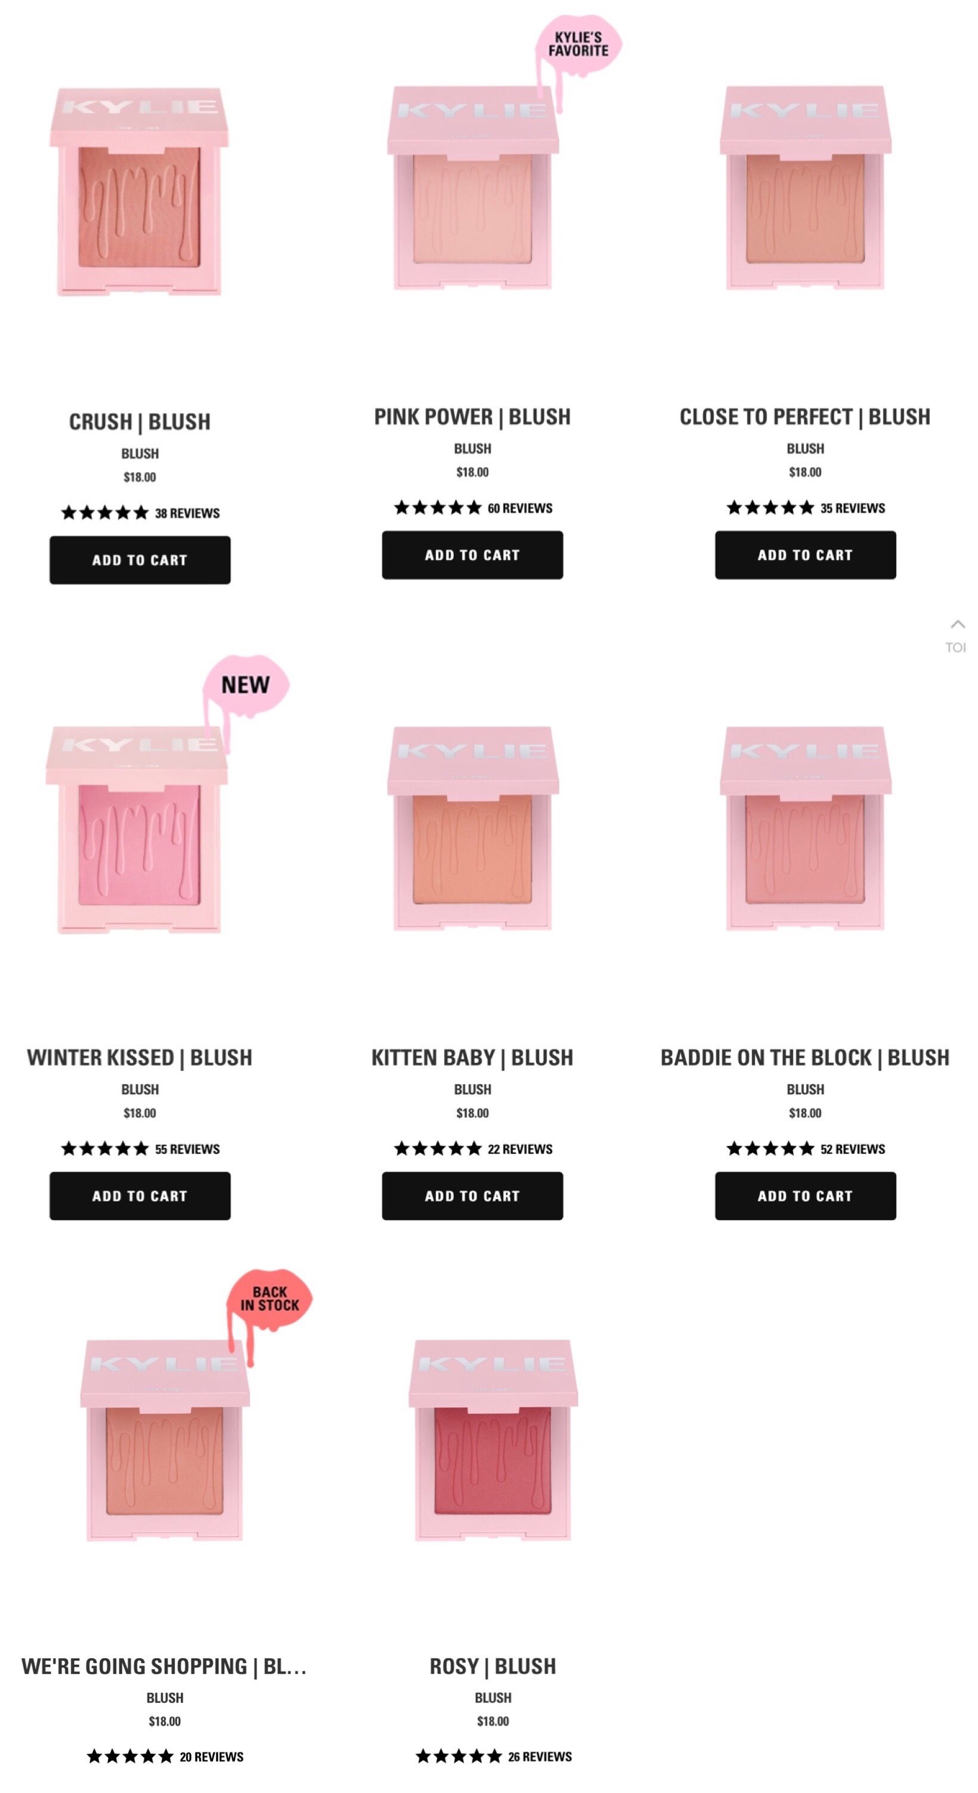The image size is (978, 1793).
Task: Click Baddie on the Block star rating
Action: [770, 1148]
